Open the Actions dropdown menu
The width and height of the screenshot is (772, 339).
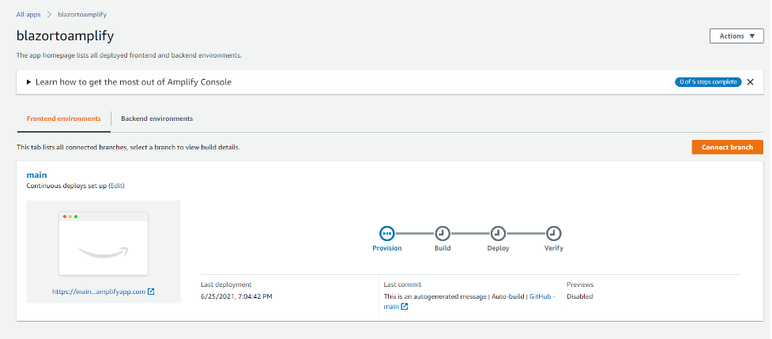(736, 36)
